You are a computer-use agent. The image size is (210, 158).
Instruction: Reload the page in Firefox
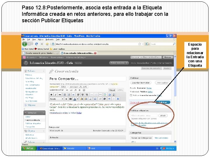(x=36, y=44)
